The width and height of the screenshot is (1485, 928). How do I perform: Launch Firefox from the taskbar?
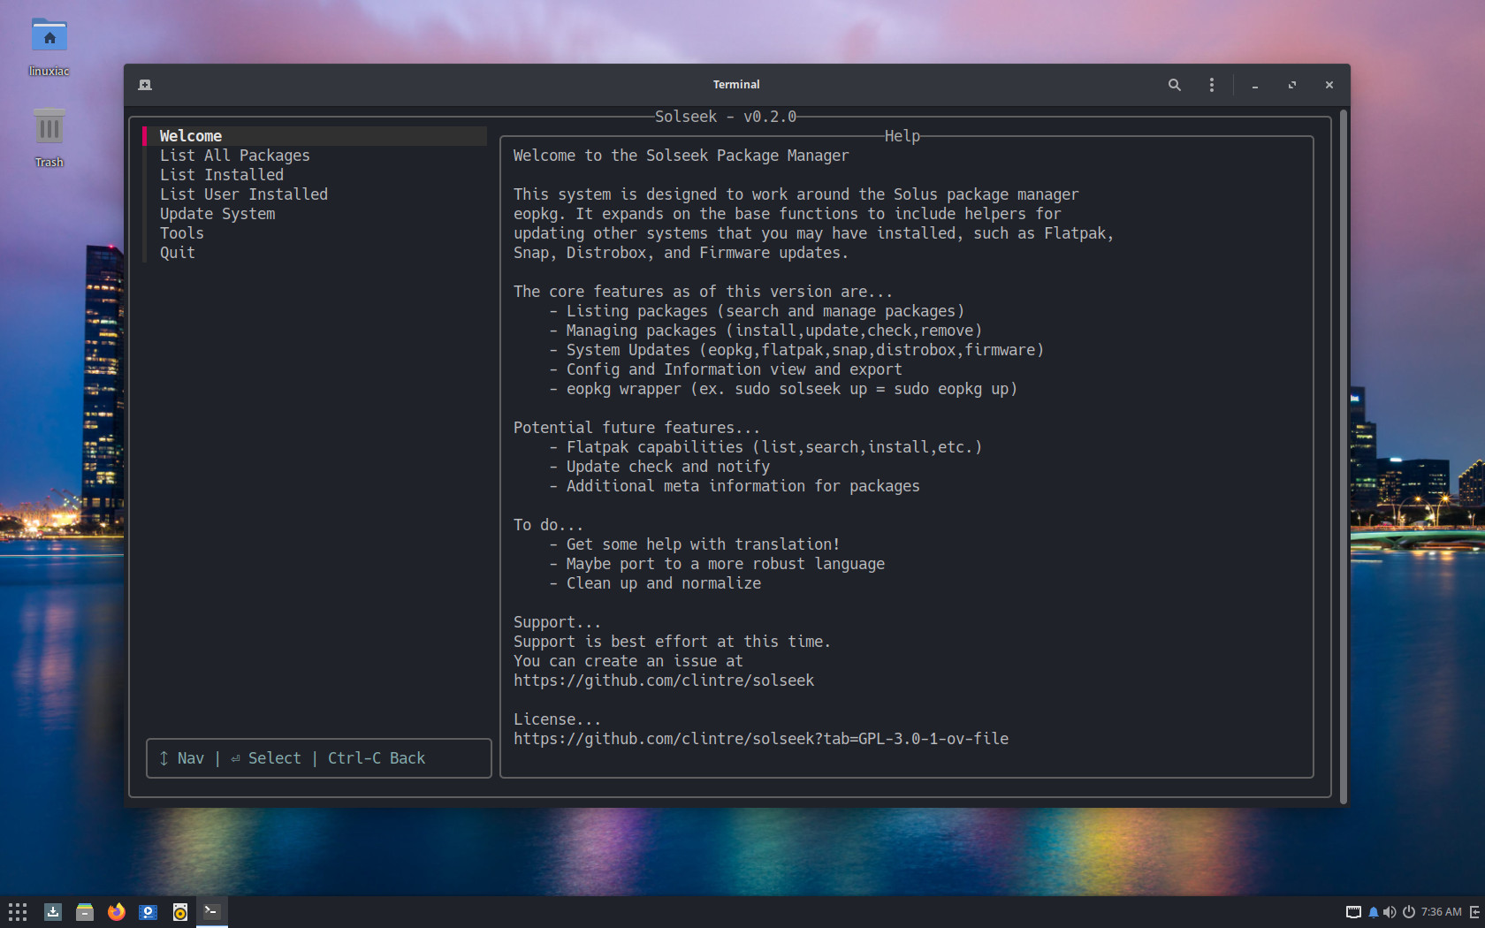coord(117,912)
